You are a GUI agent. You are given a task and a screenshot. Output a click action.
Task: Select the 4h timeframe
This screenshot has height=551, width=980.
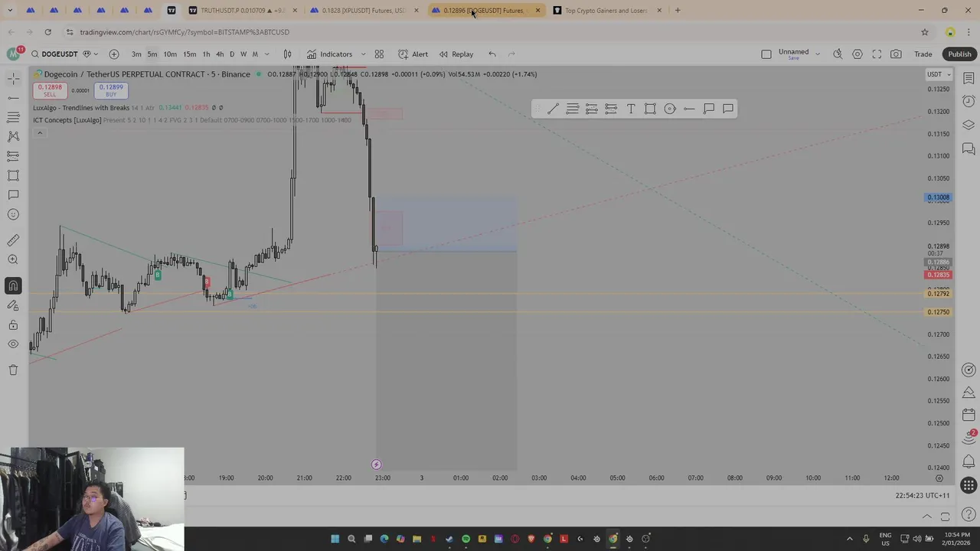220,54
